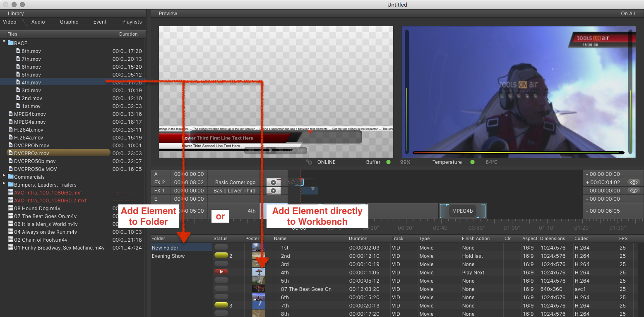Click Play Next finish action for 4th
Image resolution: width=644 pixels, height=317 pixels.
point(473,272)
